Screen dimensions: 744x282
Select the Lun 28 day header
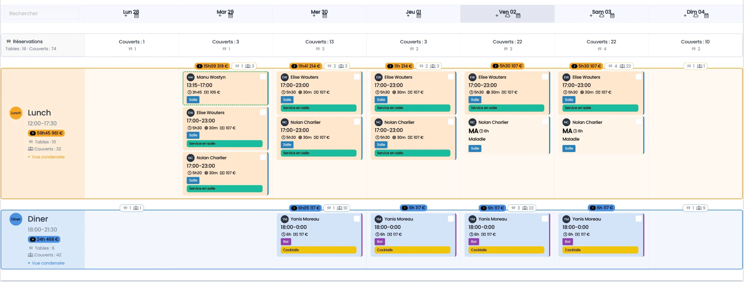click(131, 14)
